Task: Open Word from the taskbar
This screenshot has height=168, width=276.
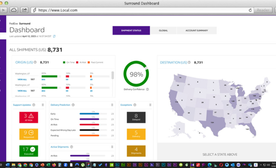Action: (x=7, y=165)
